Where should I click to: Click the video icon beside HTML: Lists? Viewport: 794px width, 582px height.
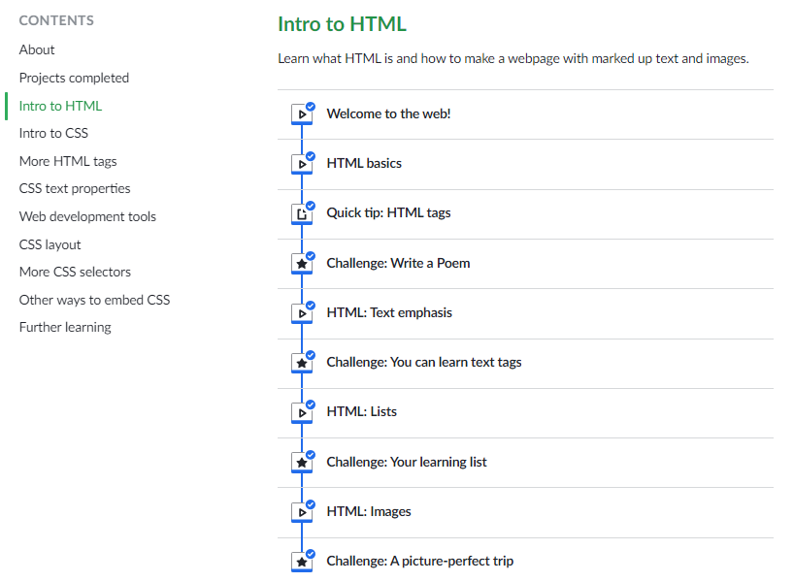[x=302, y=412]
